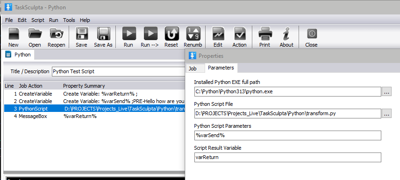Click the Job Action column header
The height and width of the screenshot is (180, 400).
point(31,86)
